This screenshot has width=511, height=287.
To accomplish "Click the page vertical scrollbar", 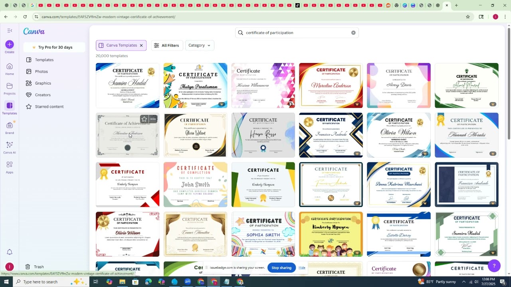I will coord(509,83).
